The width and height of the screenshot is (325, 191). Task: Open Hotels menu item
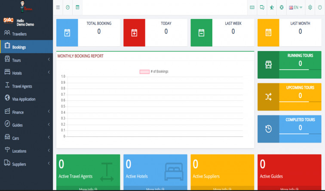click(x=26, y=73)
